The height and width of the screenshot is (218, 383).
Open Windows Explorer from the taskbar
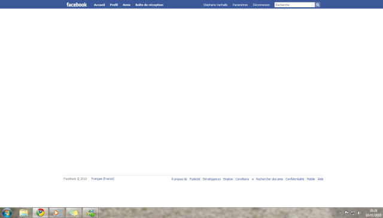(24, 213)
